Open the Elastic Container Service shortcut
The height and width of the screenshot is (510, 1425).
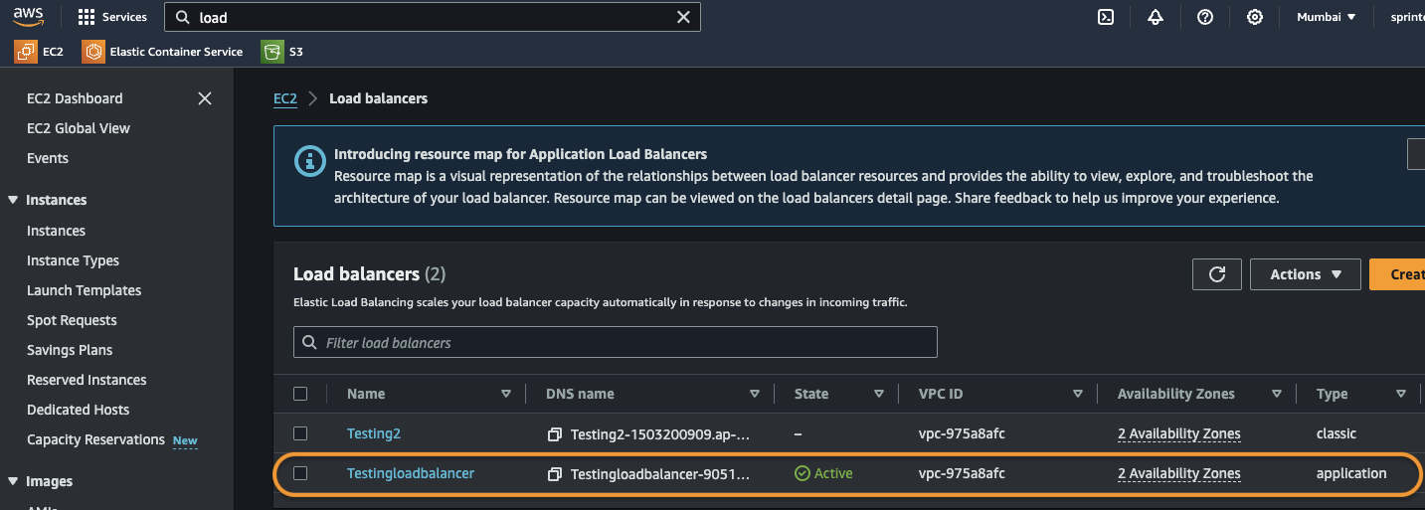[162, 51]
